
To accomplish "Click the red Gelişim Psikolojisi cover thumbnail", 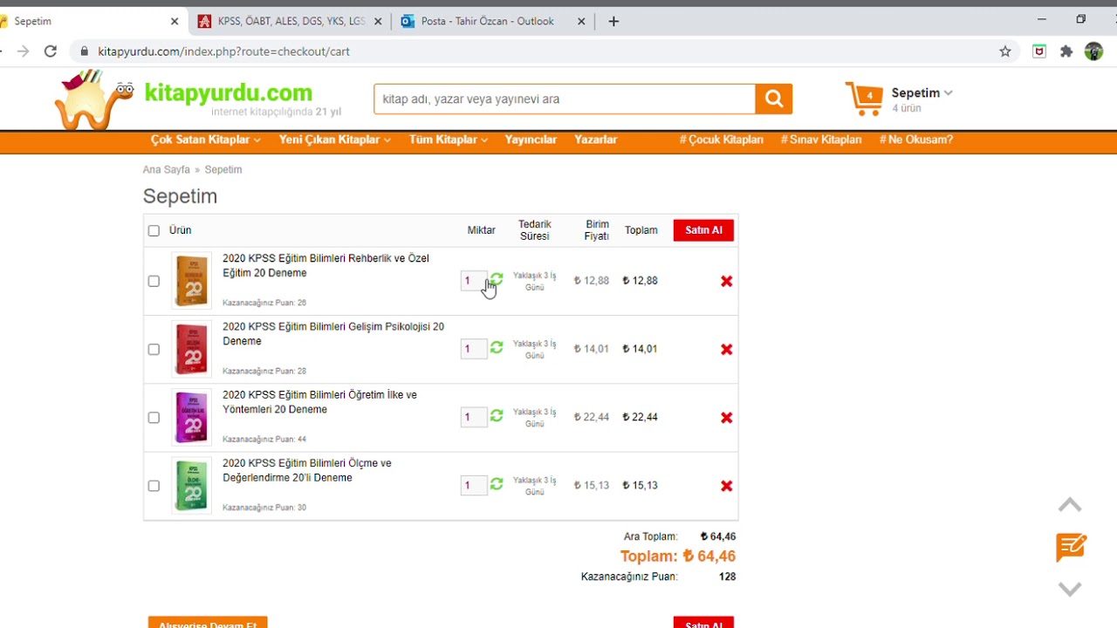I will 191,349.
